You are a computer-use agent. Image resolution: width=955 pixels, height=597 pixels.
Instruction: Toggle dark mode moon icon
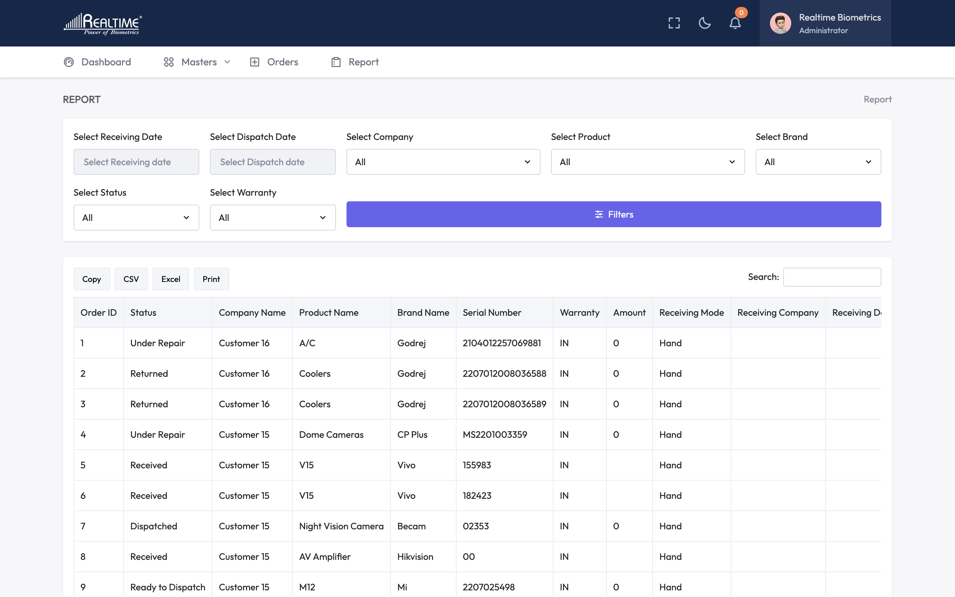coord(704,23)
